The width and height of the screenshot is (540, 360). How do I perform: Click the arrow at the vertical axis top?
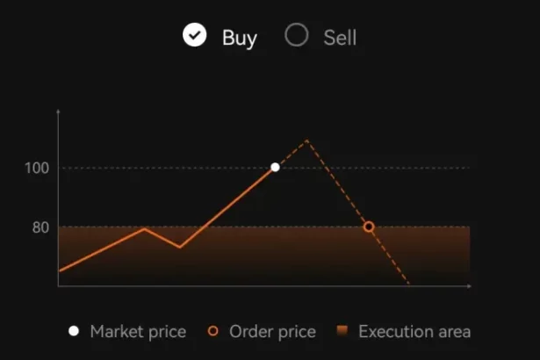[58, 112]
